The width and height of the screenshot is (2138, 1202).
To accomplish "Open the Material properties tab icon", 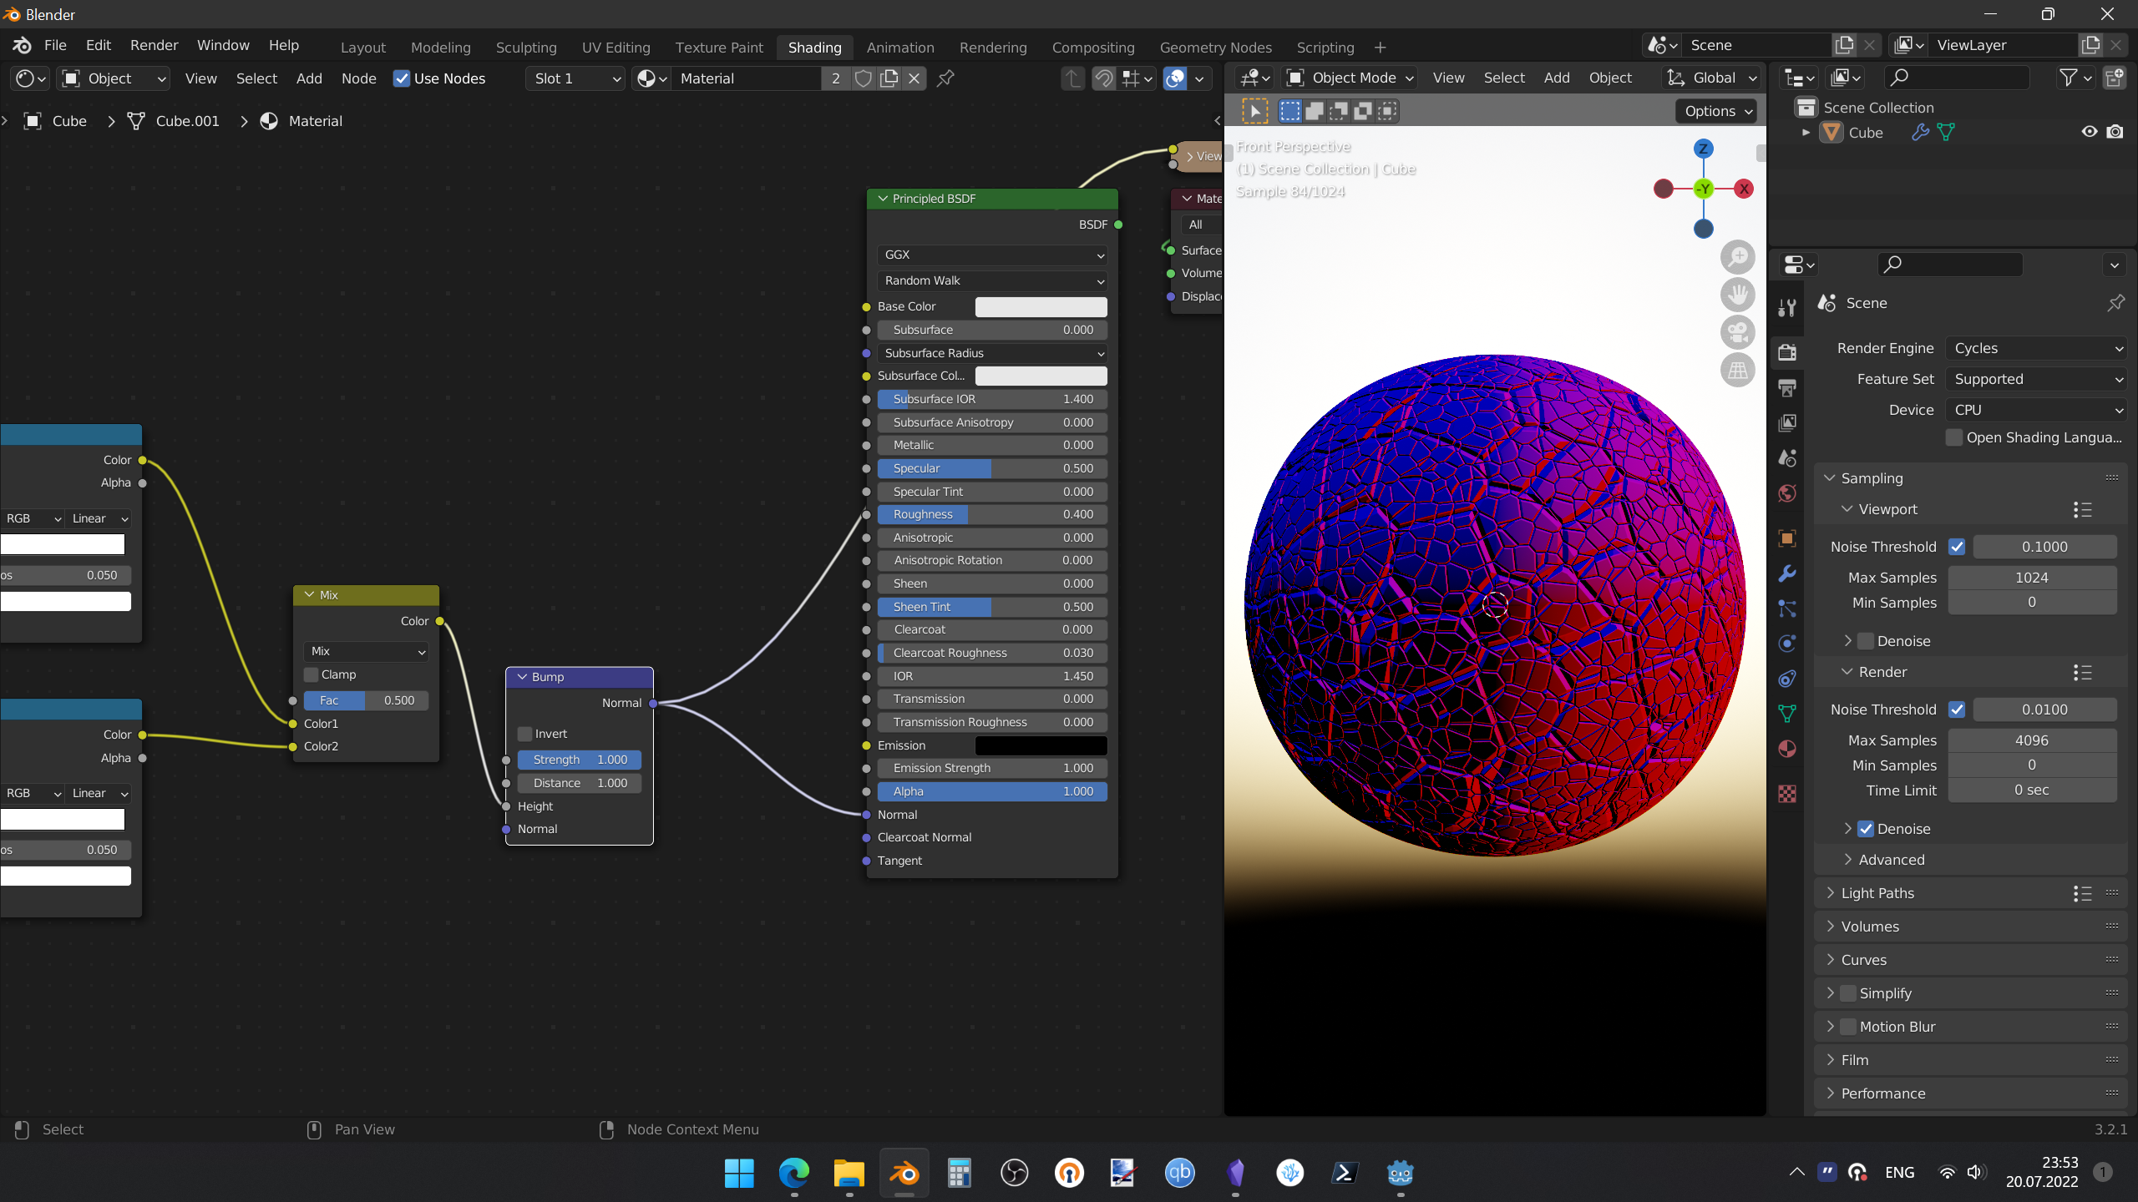I will pyautogui.click(x=1787, y=749).
